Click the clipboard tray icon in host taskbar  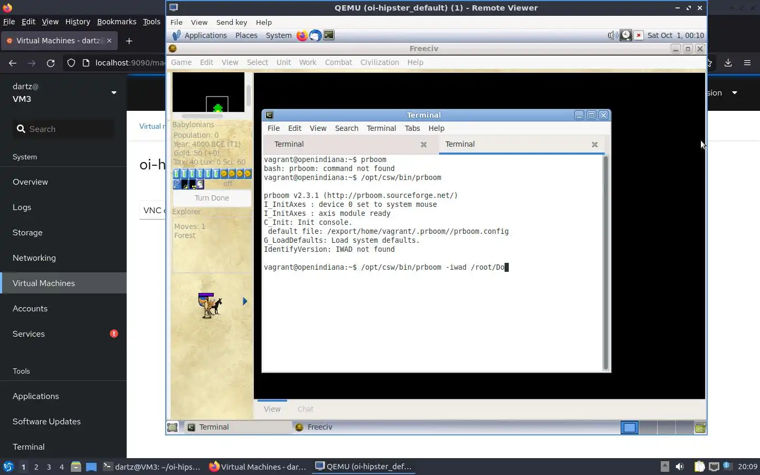pyautogui.click(x=699, y=467)
